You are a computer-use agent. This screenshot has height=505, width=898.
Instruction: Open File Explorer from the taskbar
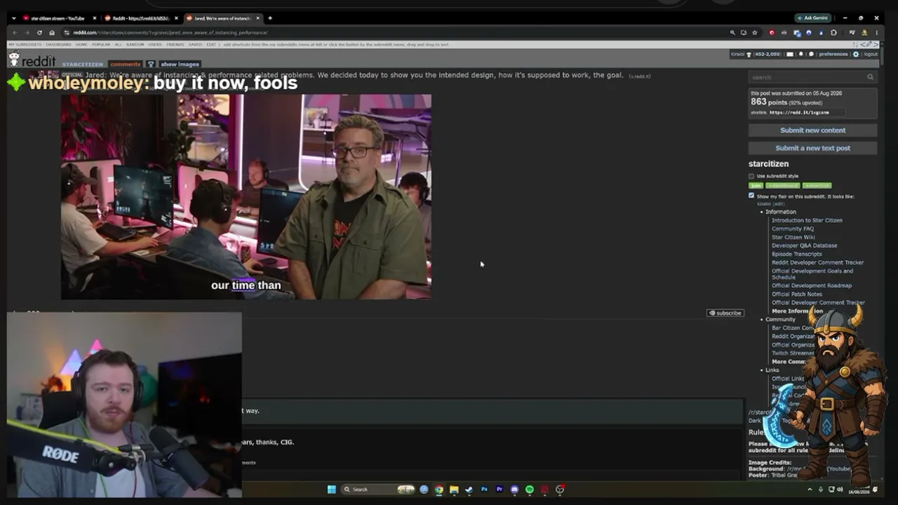click(x=454, y=490)
